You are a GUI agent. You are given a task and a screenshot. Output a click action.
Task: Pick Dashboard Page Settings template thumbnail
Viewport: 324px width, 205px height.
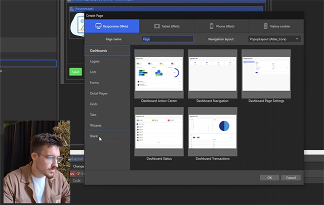click(266, 74)
